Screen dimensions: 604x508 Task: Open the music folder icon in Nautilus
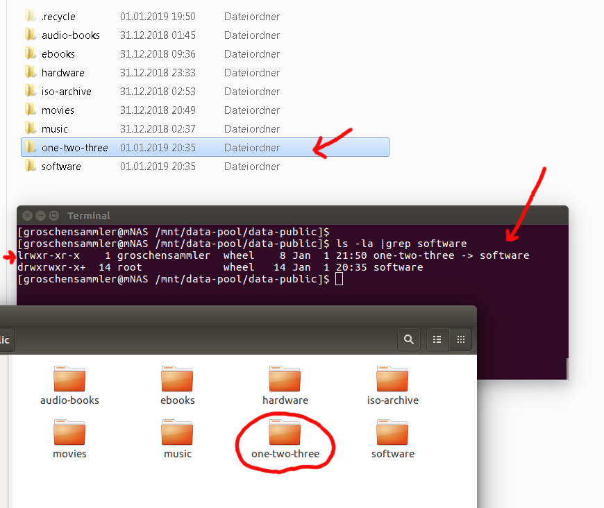pos(177,432)
